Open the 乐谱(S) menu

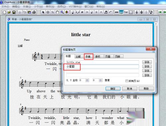27,7
